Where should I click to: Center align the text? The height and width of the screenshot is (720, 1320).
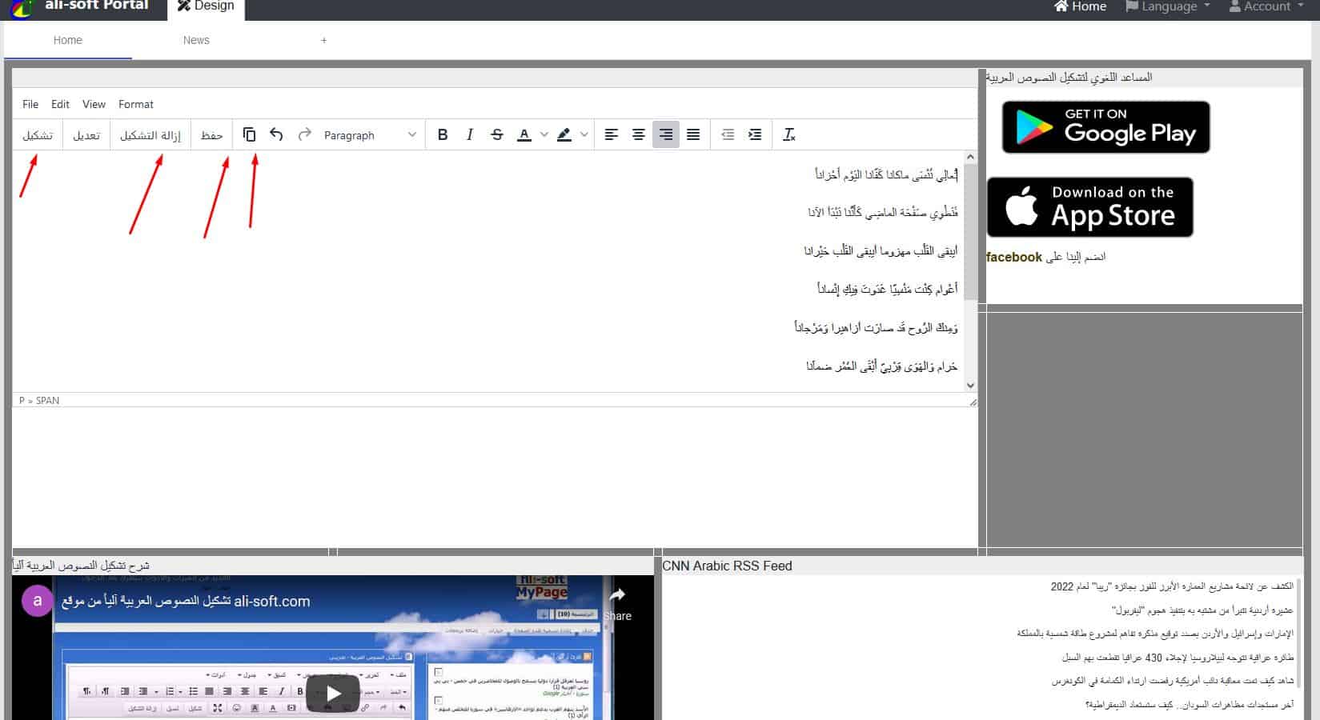click(x=639, y=135)
